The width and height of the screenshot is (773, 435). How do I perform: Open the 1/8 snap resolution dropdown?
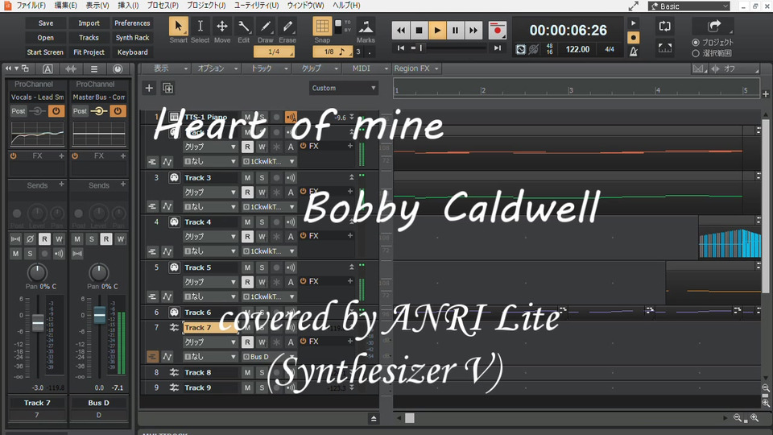[x=333, y=52]
